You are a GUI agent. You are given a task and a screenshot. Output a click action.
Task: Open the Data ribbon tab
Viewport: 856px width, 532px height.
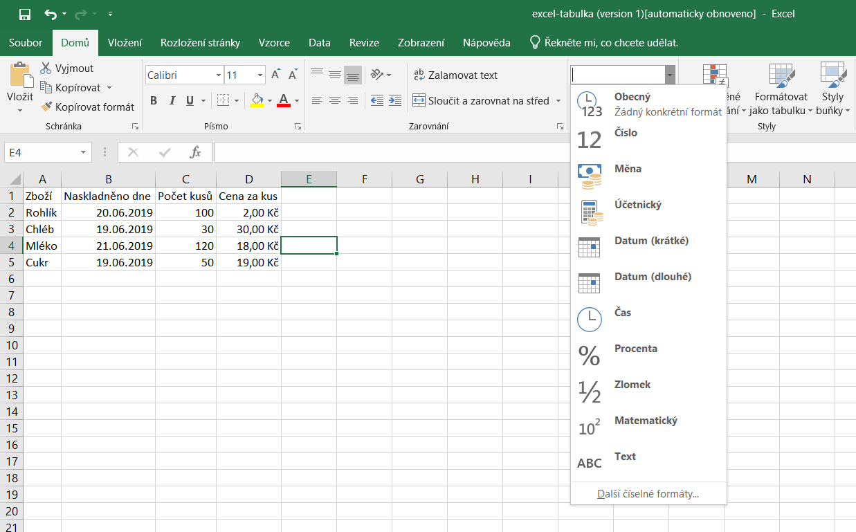coord(319,42)
